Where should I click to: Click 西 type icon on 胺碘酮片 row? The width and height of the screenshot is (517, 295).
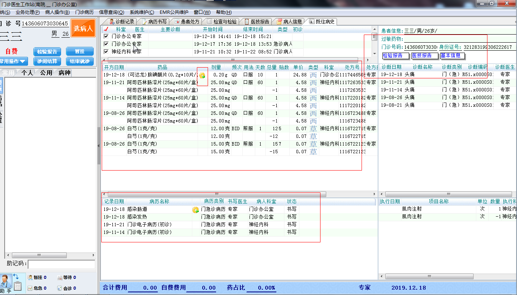[313, 75]
